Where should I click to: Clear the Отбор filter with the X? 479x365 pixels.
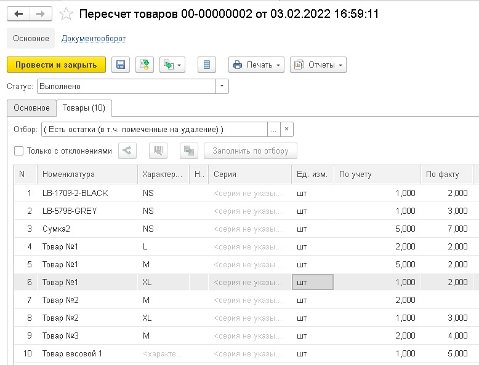[286, 129]
